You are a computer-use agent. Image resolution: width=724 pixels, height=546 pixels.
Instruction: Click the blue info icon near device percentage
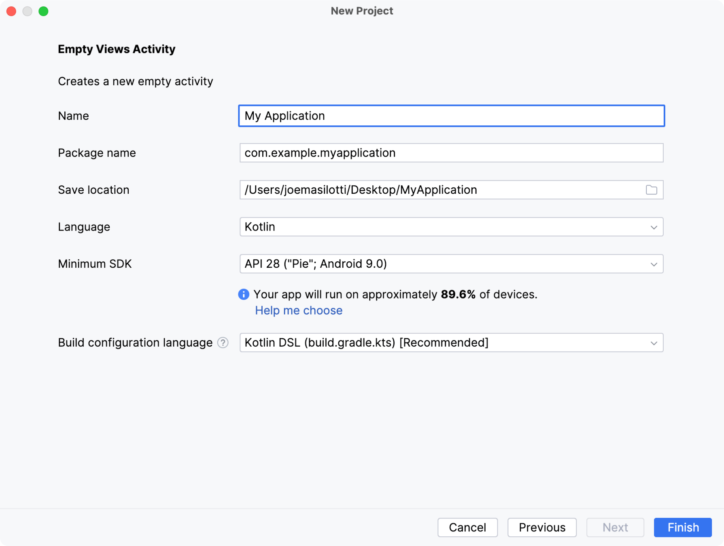(244, 294)
